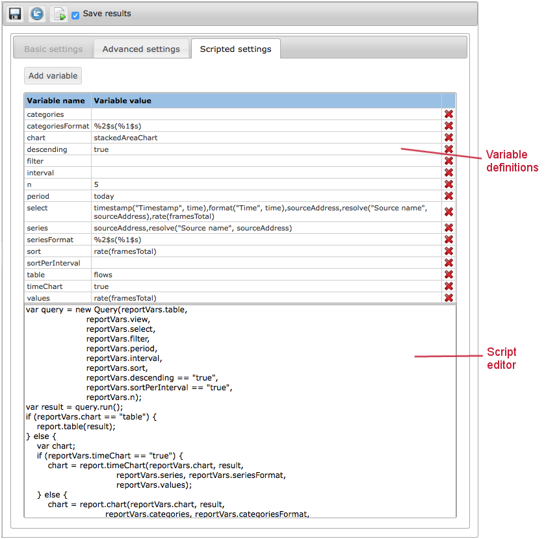Click the Variable value column header
Viewport: 546px width, 539px height.
[x=266, y=101]
